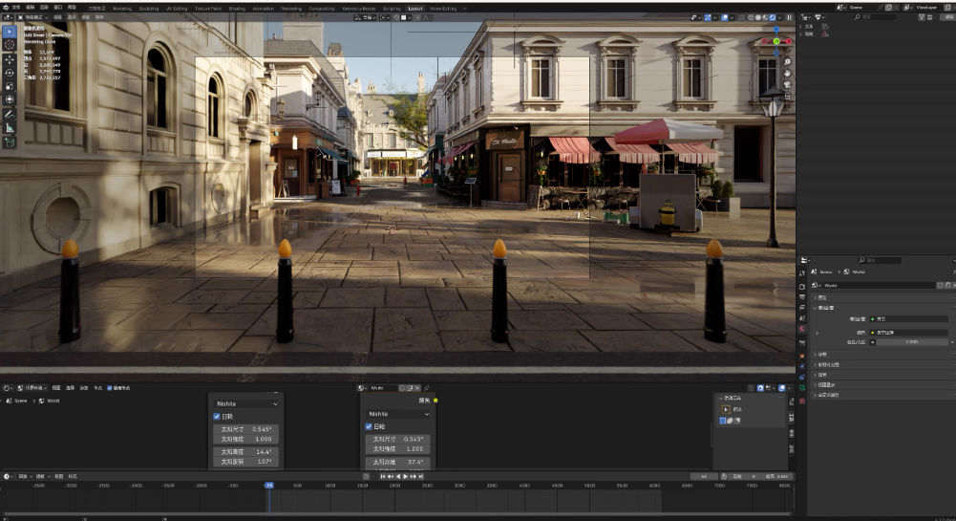Click the properties editor search field
956x521 pixels.
pyautogui.click(x=881, y=260)
